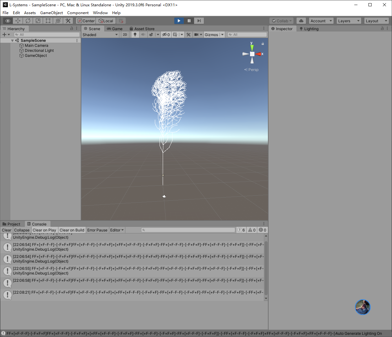Open scene view component tools icon
The height and width of the screenshot is (337, 392).
[x=188, y=35]
